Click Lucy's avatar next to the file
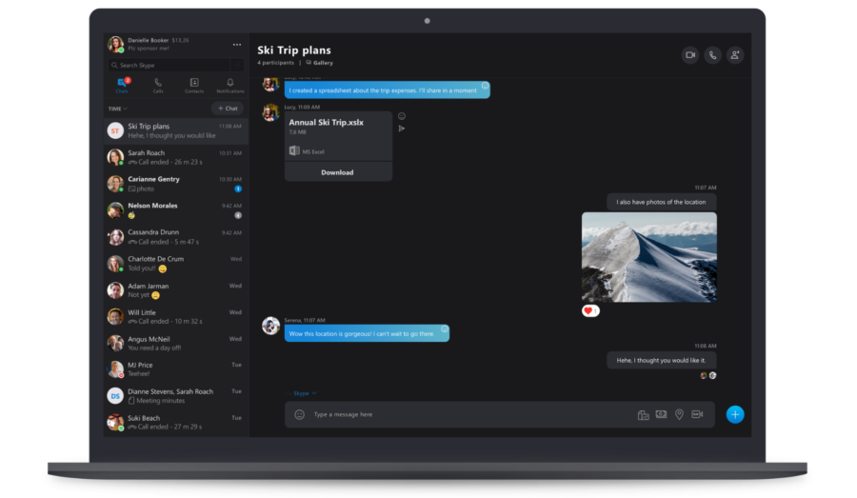857x498 pixels. [270, 112]
